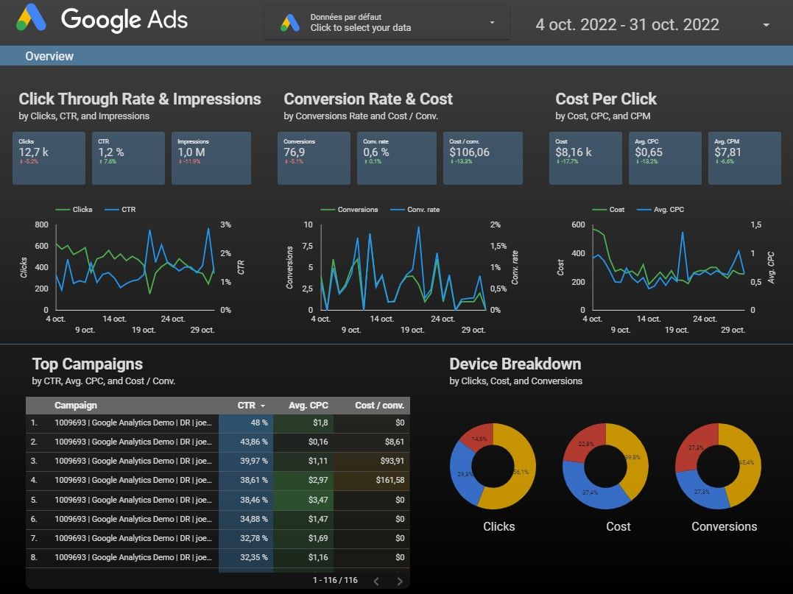Click CTR value 32,35 % in row 8
Screen dimensions: 793x594
click(254, 558)
